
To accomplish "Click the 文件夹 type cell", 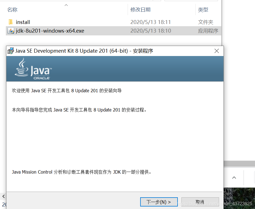I will point(206,22).
